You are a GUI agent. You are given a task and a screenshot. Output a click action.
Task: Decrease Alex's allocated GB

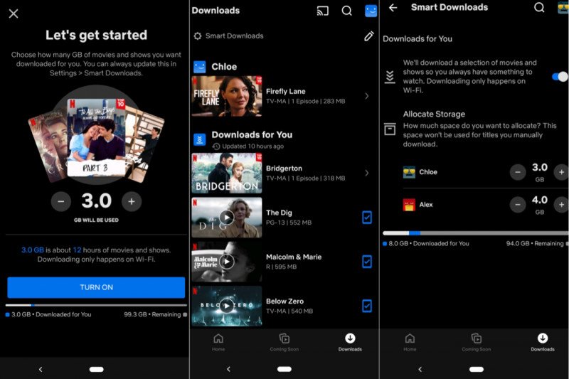point(518,205)
